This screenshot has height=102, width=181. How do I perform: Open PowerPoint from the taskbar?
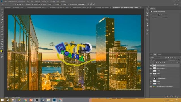tap(31, 100)
